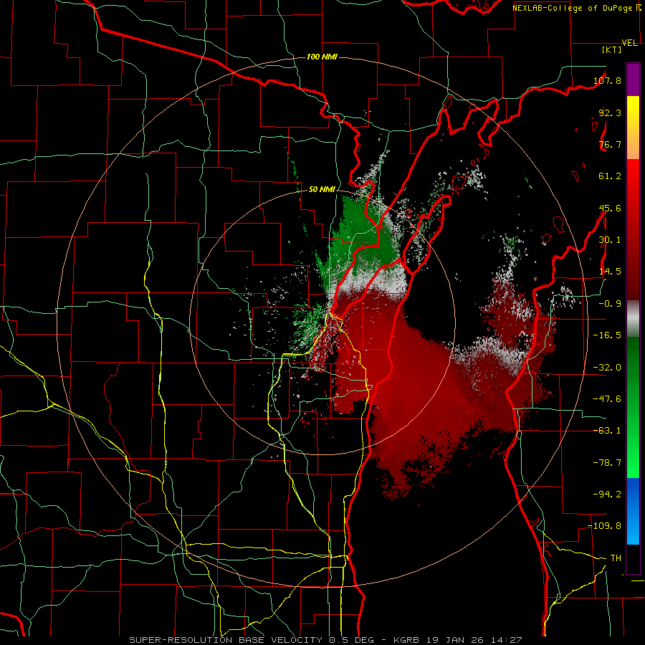The width and height of the screenshot is (645, 645).
Task: Click the -109.8 legend value
Action: (x=605, y=526)
